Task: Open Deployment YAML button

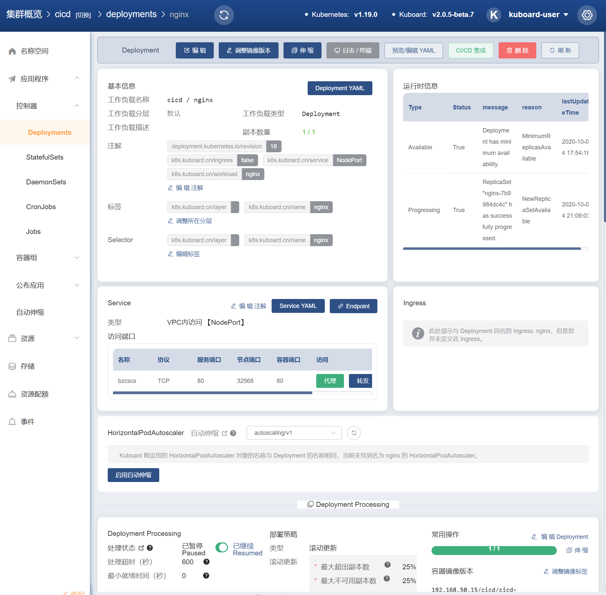Action: click(x=340, y=88)
